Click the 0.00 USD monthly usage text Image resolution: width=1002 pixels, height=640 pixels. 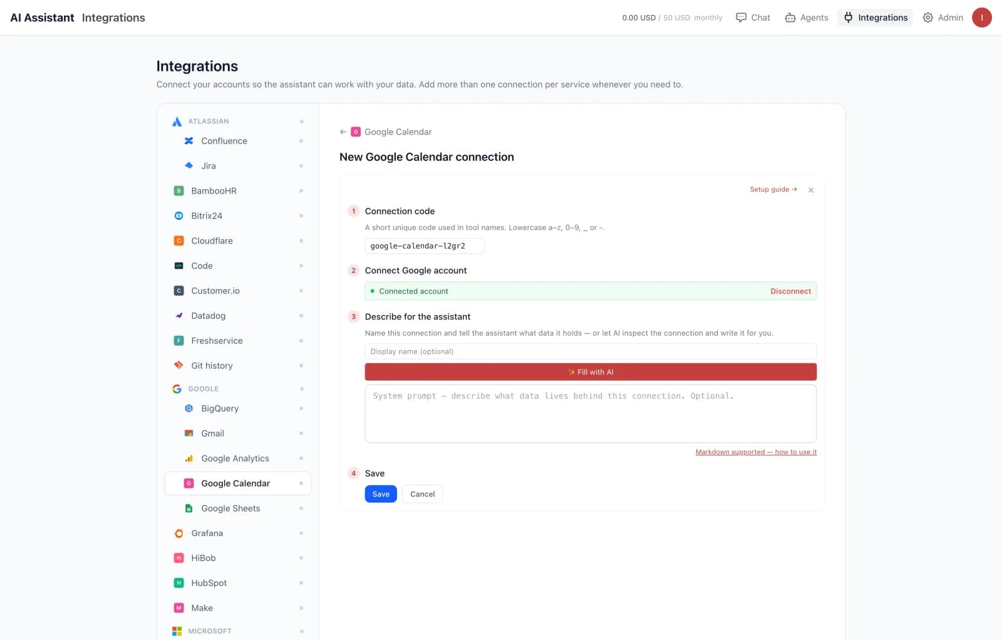point(672,18)
